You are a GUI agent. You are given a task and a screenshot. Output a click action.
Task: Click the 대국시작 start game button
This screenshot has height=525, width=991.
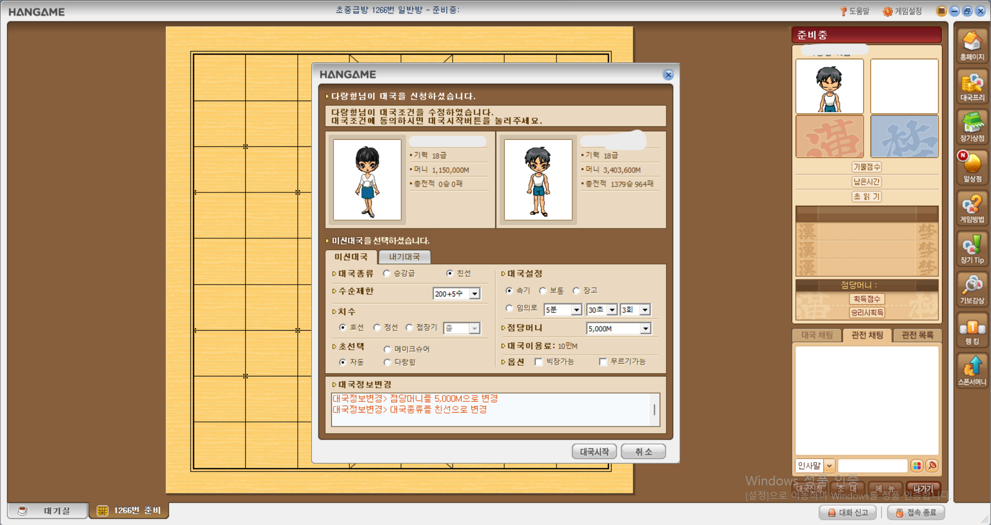click(x=594, y=452)
